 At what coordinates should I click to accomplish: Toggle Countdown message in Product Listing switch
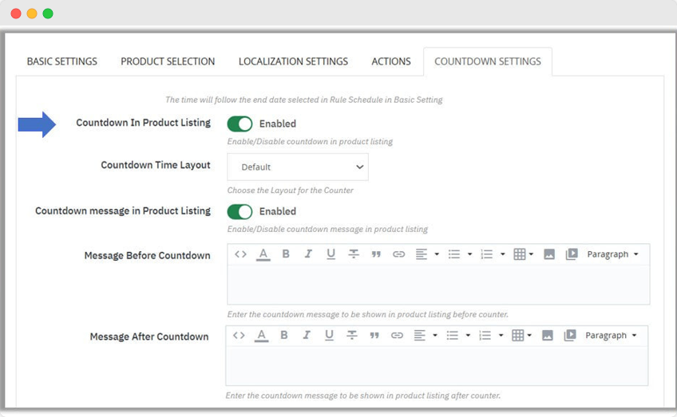click(240, 211)
